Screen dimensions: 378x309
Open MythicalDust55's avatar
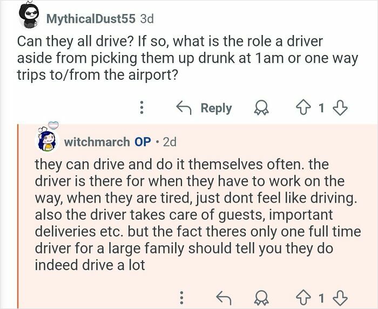(27, 17)
